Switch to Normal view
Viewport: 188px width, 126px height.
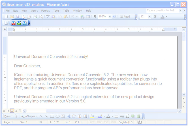point(4,110)
